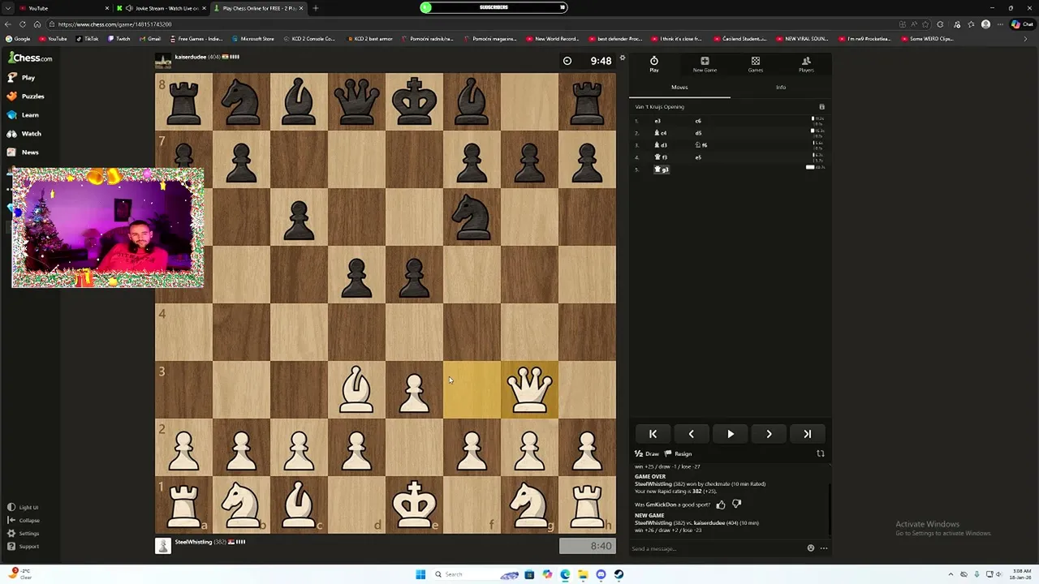1039x584 pixels.
Task: Click the white queen on g3
Action: point(529,390)
